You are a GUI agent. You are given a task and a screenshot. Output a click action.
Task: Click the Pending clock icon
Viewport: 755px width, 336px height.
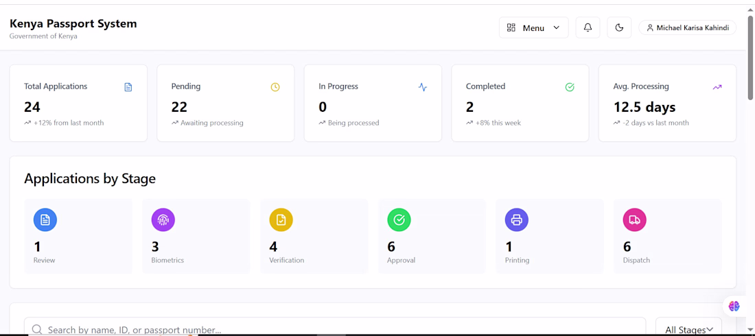coord(275,87)
